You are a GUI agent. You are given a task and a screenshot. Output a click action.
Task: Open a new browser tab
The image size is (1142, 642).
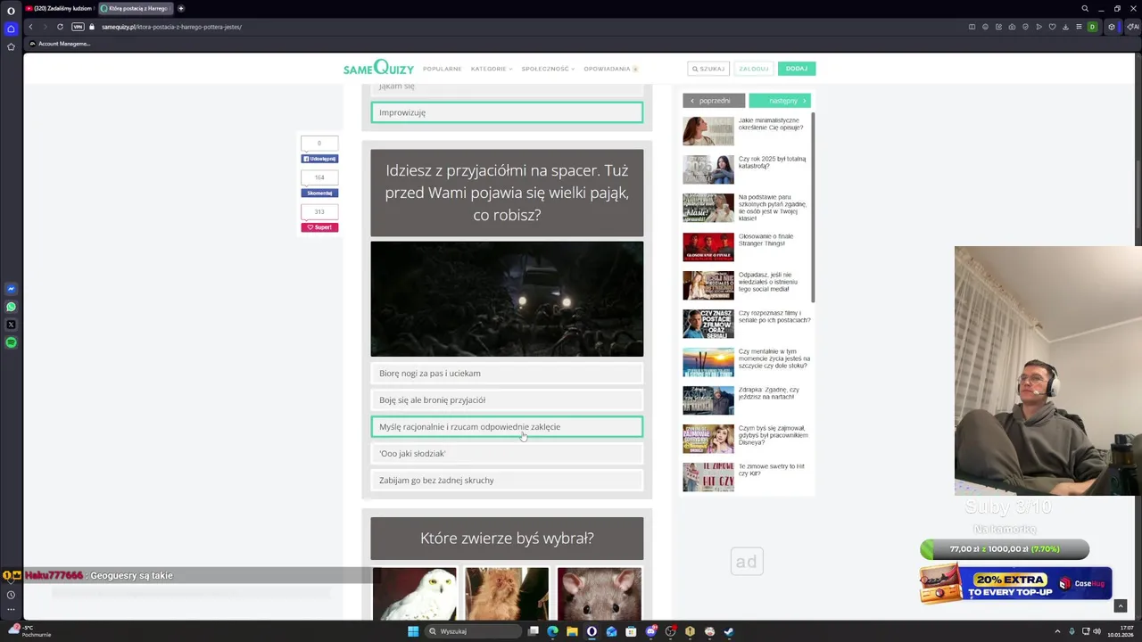coord(181,8)
